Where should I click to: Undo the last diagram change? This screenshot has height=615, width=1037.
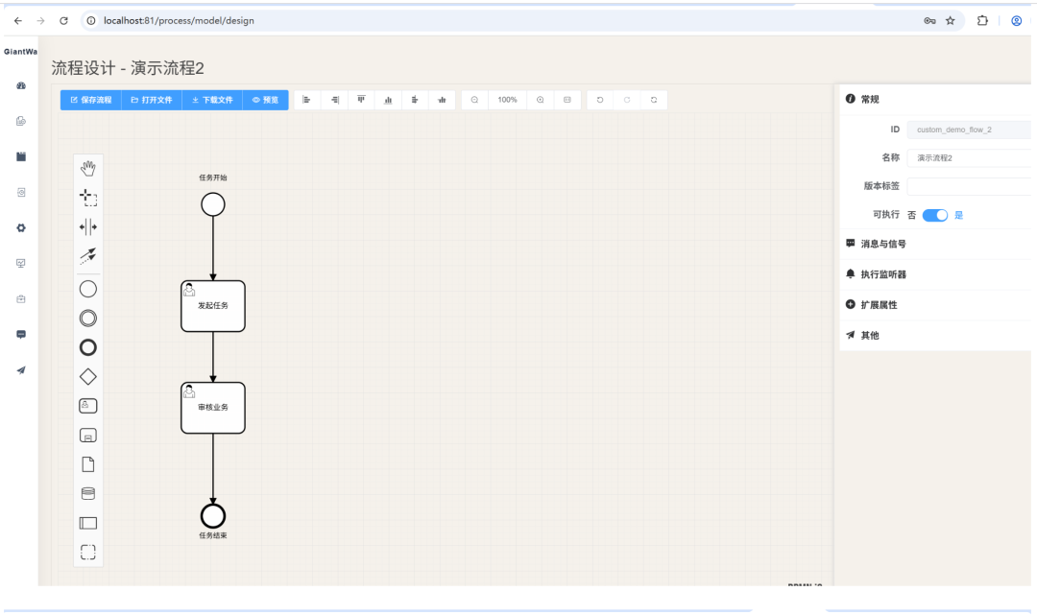pos(600,100)
